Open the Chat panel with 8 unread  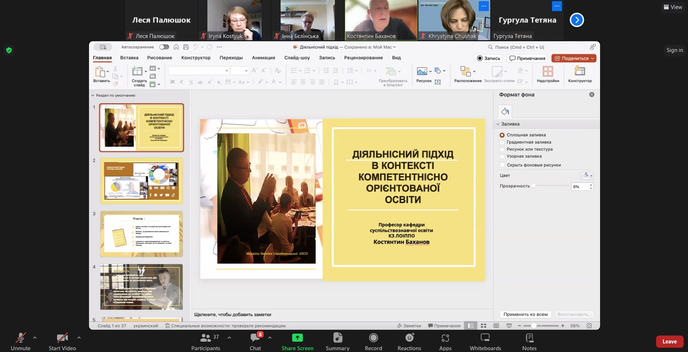(x=256, y=341)
